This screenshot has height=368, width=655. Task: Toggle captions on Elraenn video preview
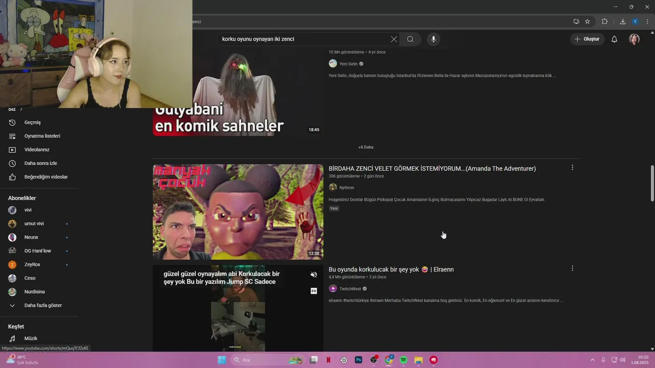[314, 291]
